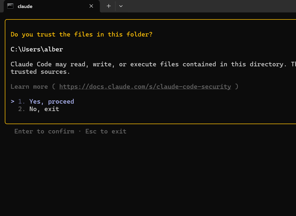Click the Esc to exit hint text
The image size is (296, 216).
[106, 131]
